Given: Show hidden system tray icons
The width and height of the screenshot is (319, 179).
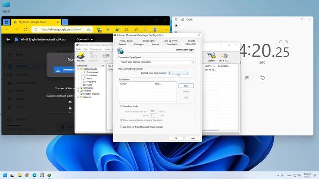Looking at the screenshot, I should tap(278, 175).
